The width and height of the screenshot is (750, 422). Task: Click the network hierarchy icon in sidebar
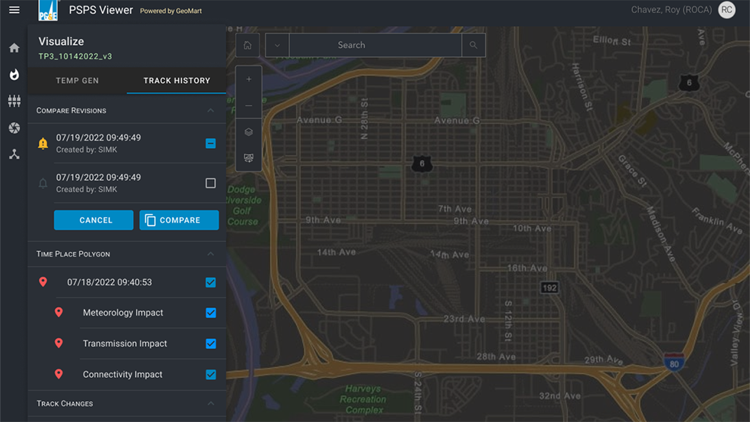coord(14,155)
